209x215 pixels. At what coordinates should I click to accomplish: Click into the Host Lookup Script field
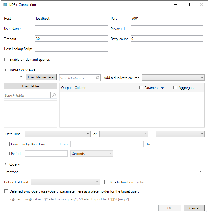71,49
